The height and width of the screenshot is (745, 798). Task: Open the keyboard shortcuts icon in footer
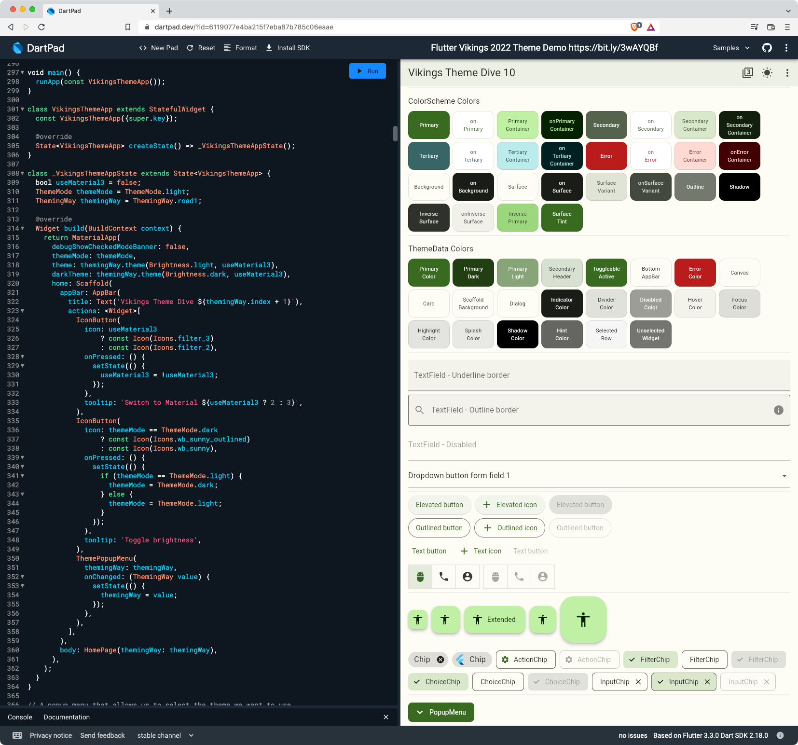click(x=17, y=735)
